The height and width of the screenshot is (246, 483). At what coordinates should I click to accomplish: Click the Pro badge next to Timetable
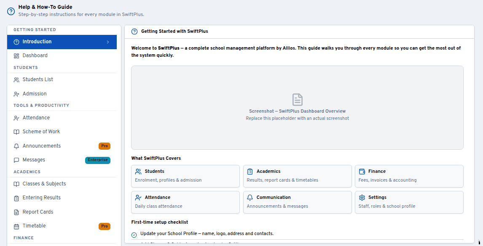click(x=105, y=226)
